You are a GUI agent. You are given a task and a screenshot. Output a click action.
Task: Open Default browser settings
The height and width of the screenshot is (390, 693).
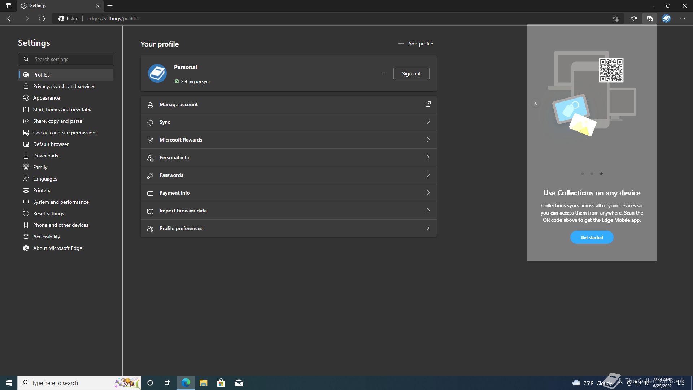coord(66,144)
